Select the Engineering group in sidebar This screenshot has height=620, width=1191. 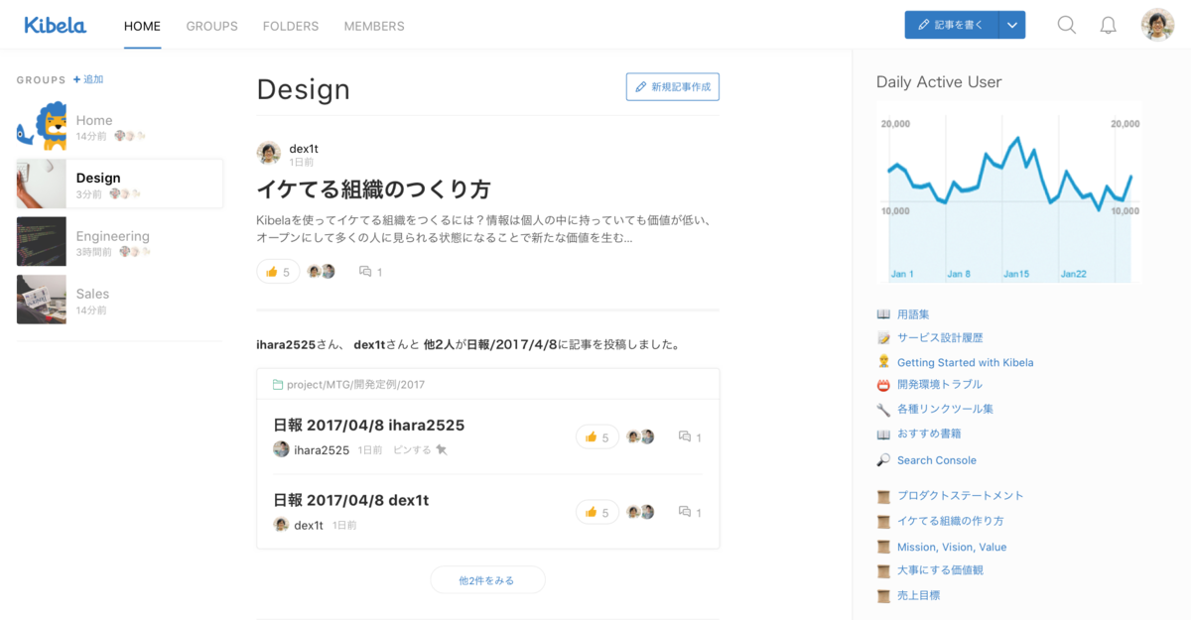(x=119, y=242)
